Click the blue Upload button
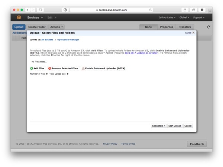The image size is (223, 167). pos(19,27)
